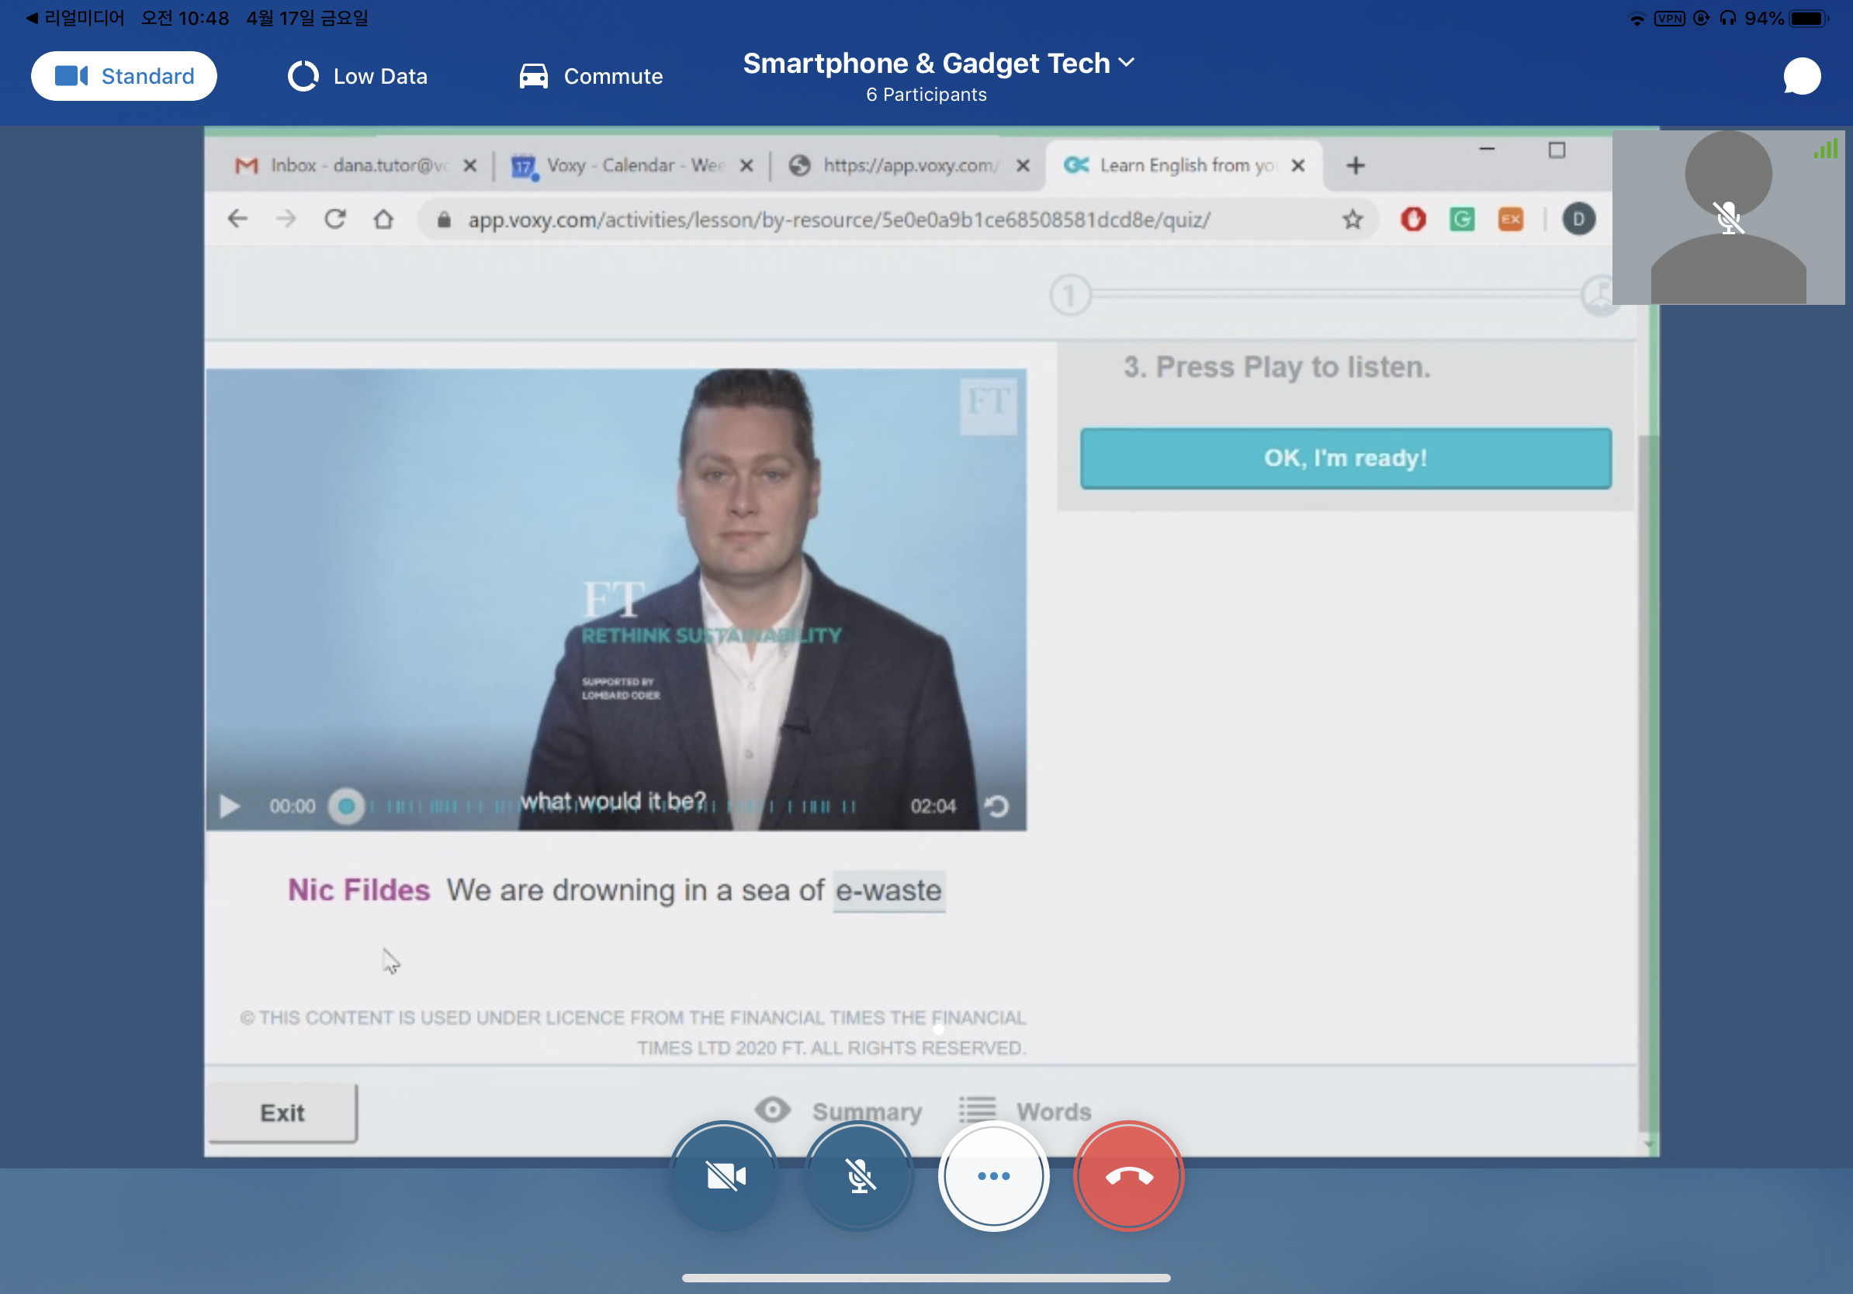The height and width of the screenshot is (1294, 1853).
Task: Bookmark page with the star icon
Action: tap(1353, 219)
